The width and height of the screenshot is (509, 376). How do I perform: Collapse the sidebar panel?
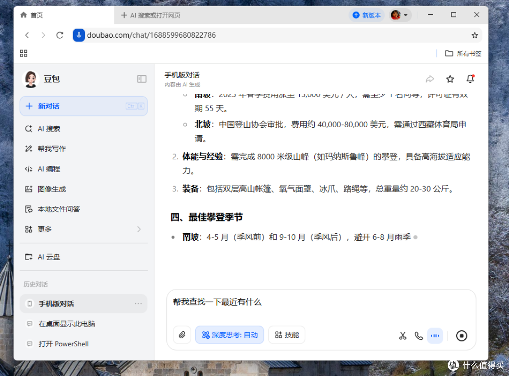pyautogui.click(x=141, y=79)
